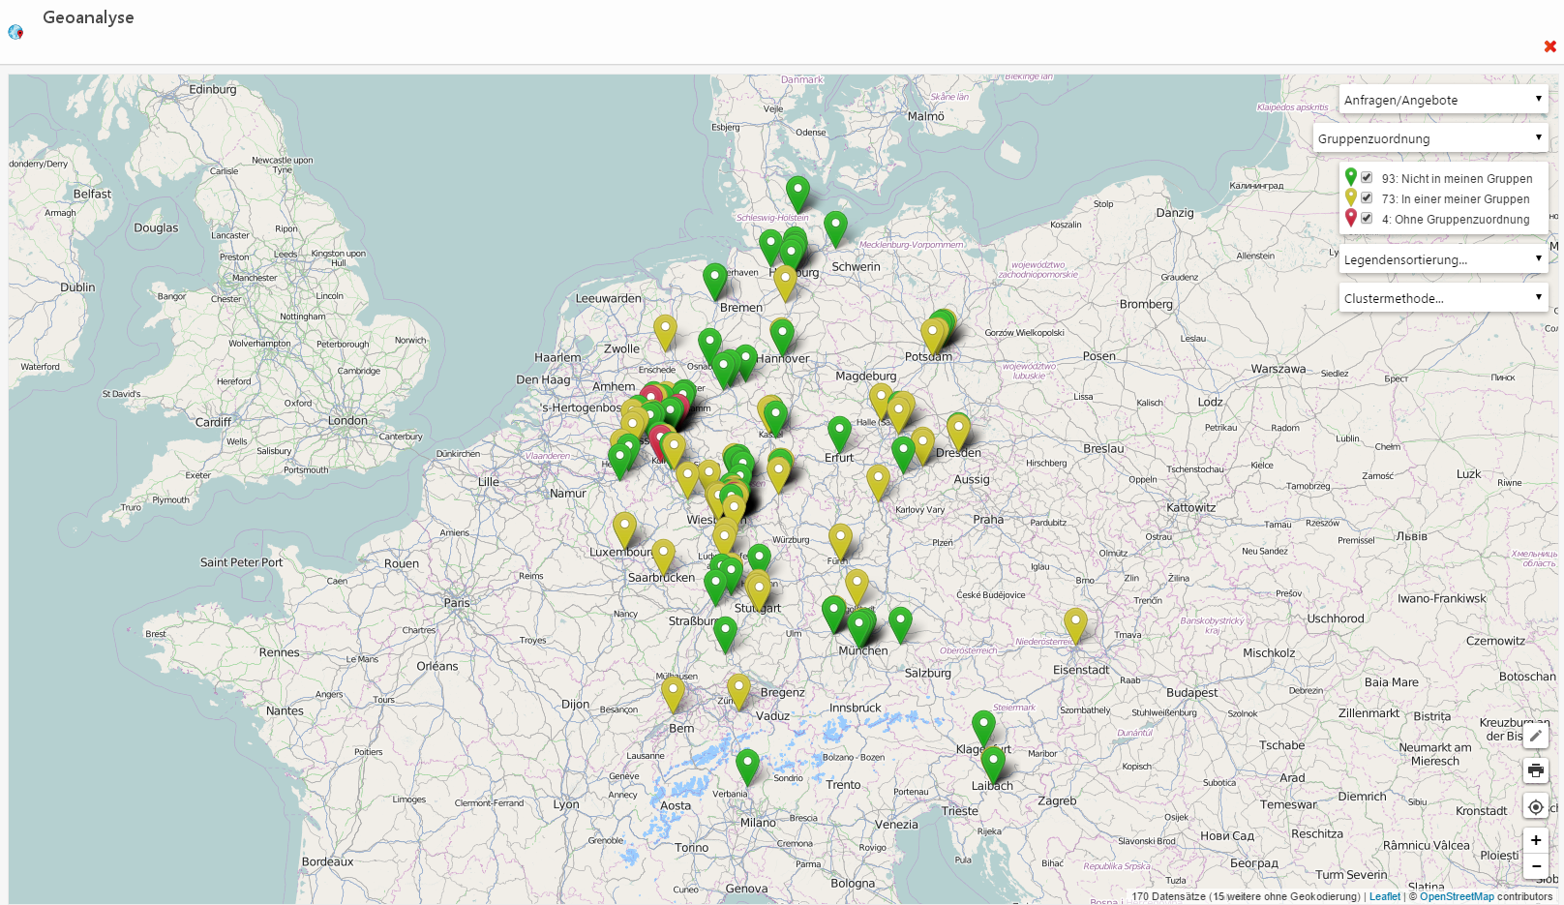Click the green legend pin swatch

pos(1350,177)
